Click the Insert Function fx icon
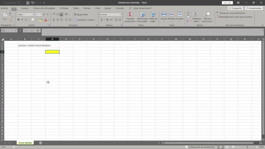 38,30
